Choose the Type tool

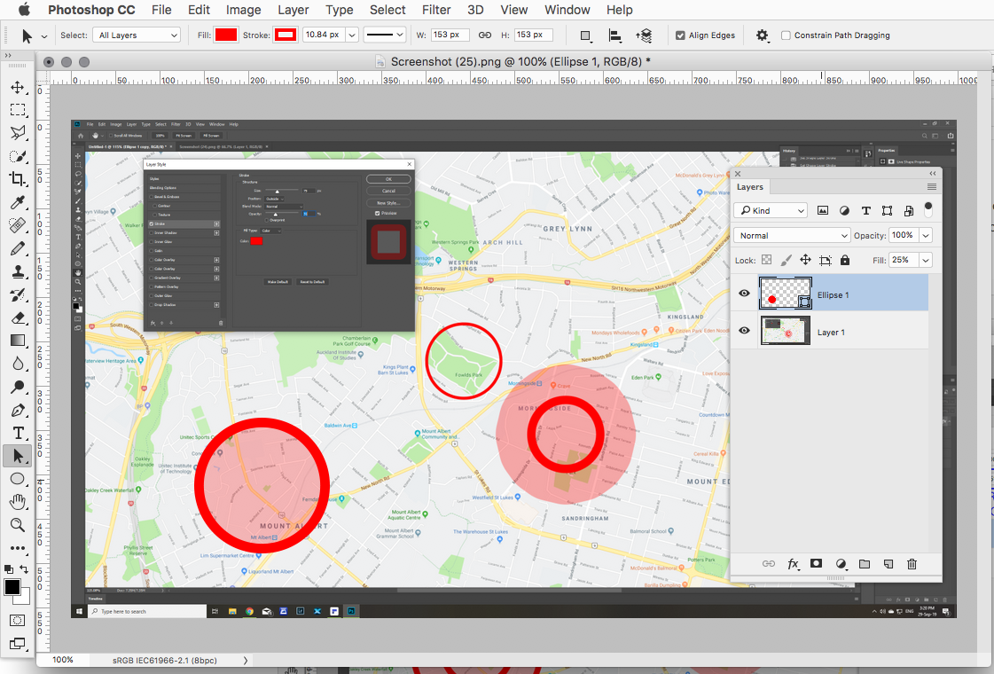pyautogui.click(x=18, y=433)
